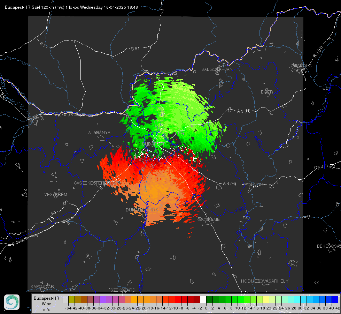Click the DUNAÚJVÁROS city label
Viewport: 341px width, 314px height.
click(142, 210)
